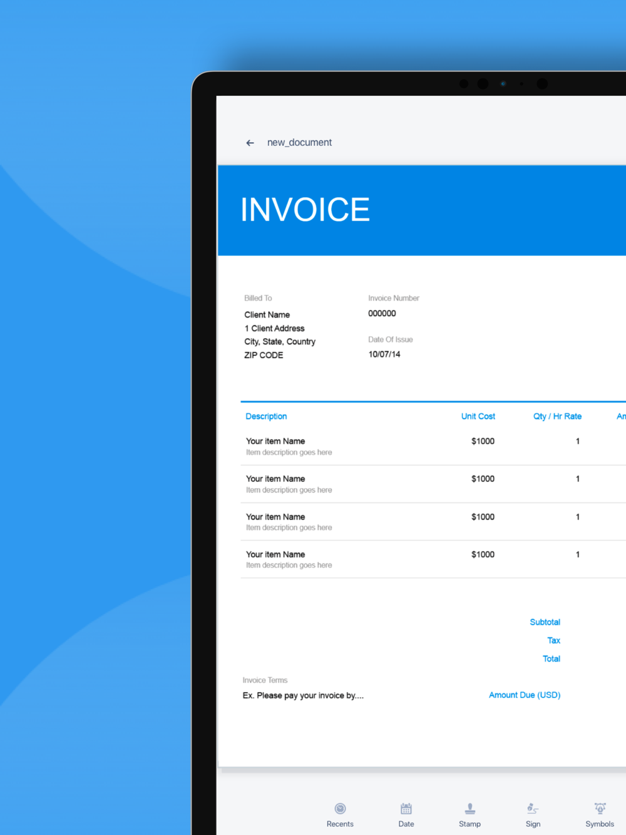Insert a Date with the calendar tool
The image size is (626, 835).
point(406,815)
